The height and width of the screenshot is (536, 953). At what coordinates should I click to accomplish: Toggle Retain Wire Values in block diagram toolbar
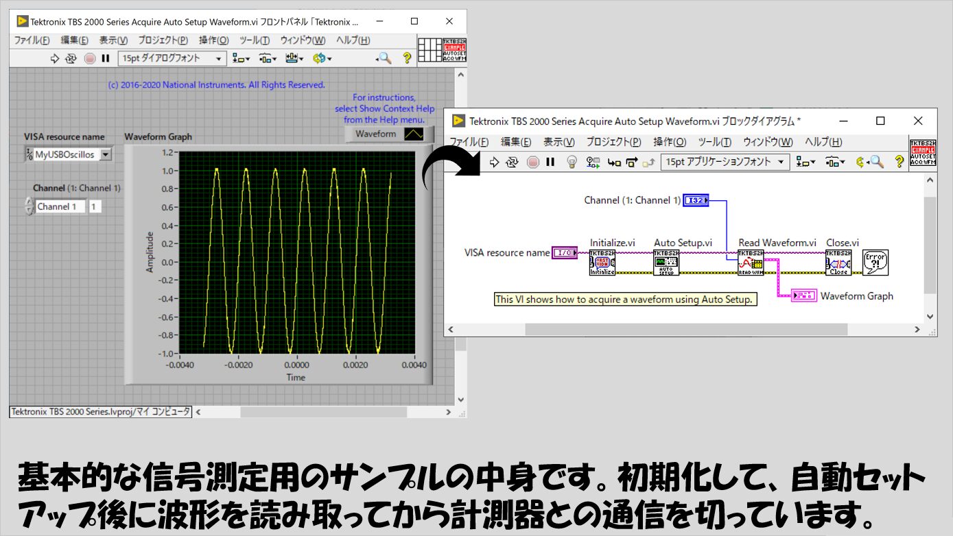[x=593, y=162]
